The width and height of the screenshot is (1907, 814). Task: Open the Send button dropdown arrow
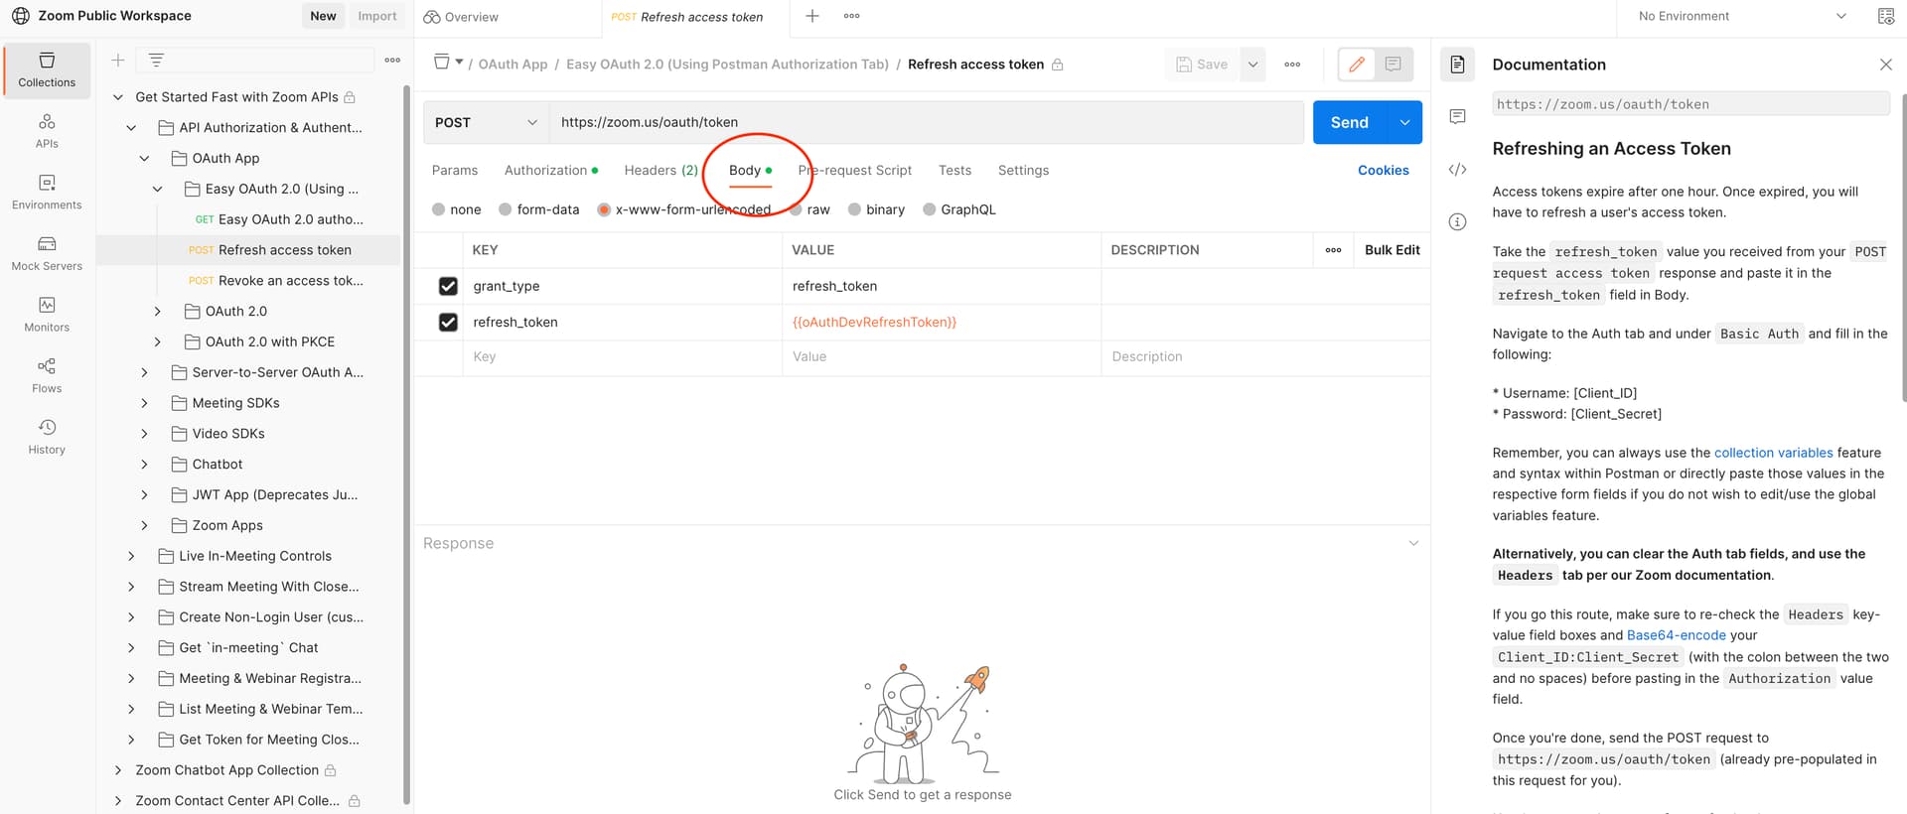click(1404, 122)
